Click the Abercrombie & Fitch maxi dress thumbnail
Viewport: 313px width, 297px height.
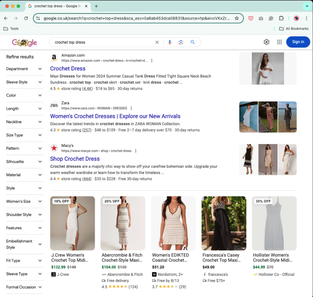point(123,223)
